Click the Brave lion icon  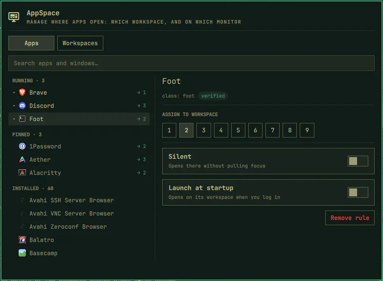(22, 93)
